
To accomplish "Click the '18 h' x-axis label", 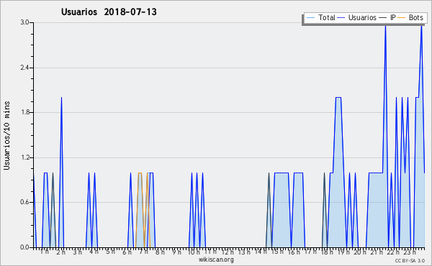I will pyautogui.click(x=327, y=252).
